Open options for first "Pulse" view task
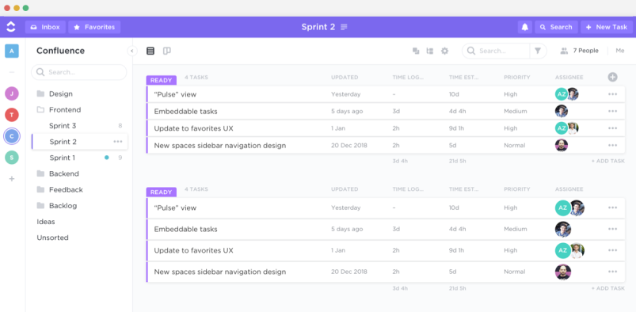 click(612, 94)
